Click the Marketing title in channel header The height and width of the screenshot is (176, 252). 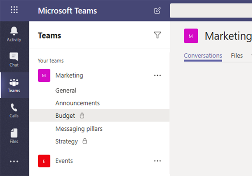coord(228,36)
